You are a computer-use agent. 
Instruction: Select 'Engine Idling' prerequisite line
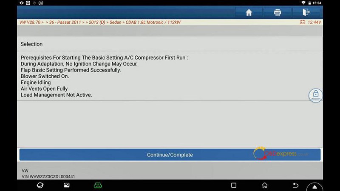click(36, 83)
